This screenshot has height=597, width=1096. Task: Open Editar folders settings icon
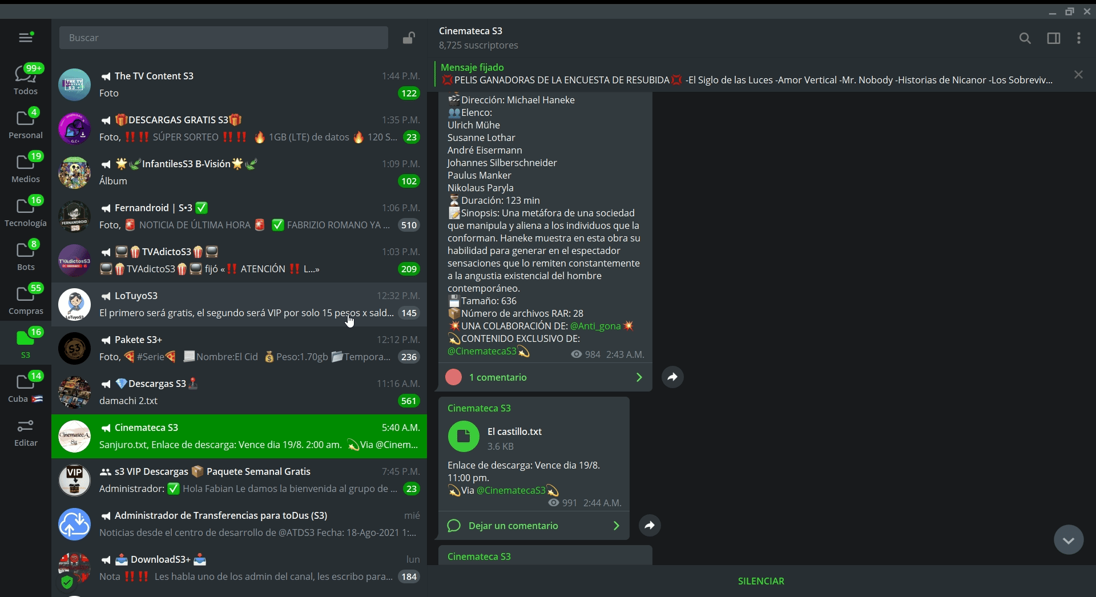point(26,433)
